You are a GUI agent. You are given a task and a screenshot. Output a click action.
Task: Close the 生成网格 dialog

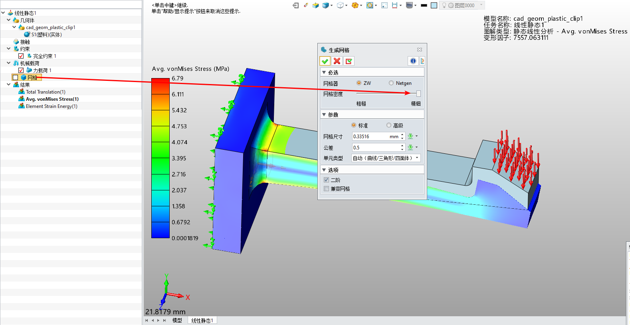coord(420,50)
